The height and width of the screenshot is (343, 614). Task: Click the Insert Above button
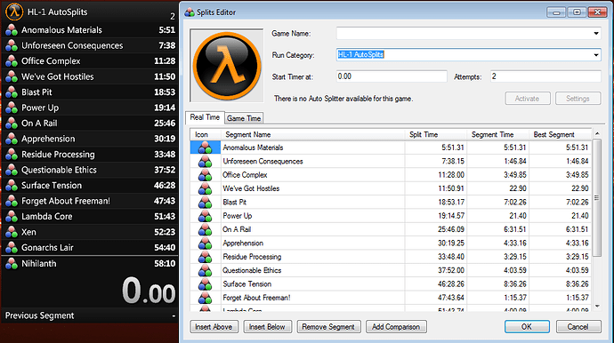coord(214,327)
